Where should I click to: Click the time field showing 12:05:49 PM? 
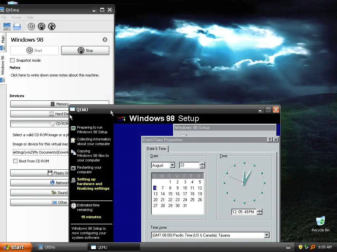(244, 212)
